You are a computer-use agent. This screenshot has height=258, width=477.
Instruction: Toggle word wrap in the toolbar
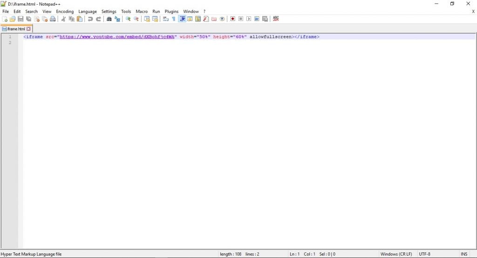click(165, 19)
